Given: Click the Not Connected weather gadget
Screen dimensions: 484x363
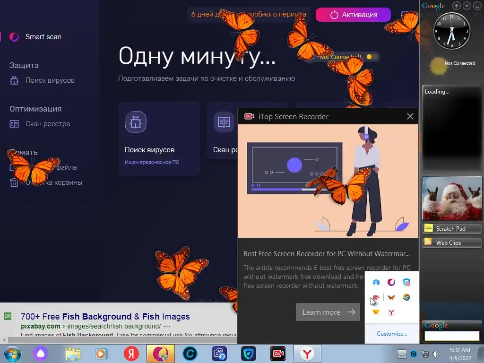Looking at the screenshot, I should [x=452, y=66].
